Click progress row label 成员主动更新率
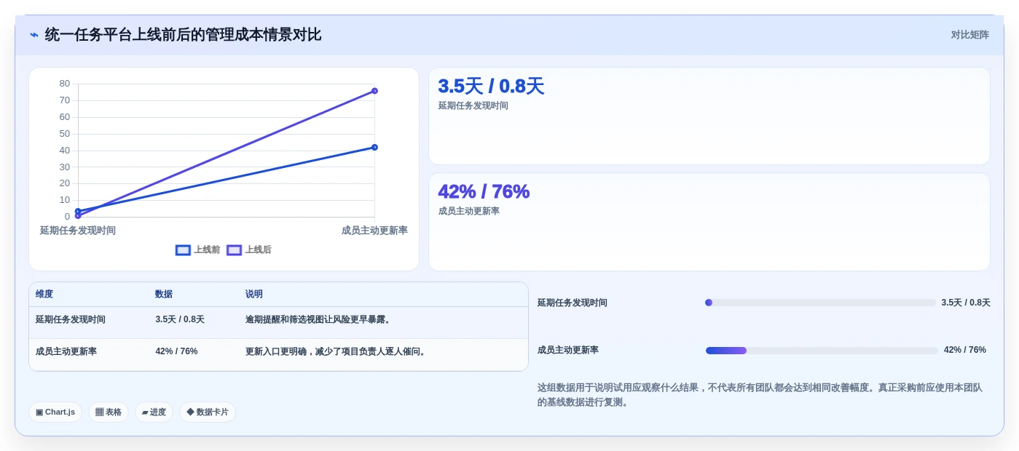The width and height of the screenshot is (1019, 451). point(568,350)
